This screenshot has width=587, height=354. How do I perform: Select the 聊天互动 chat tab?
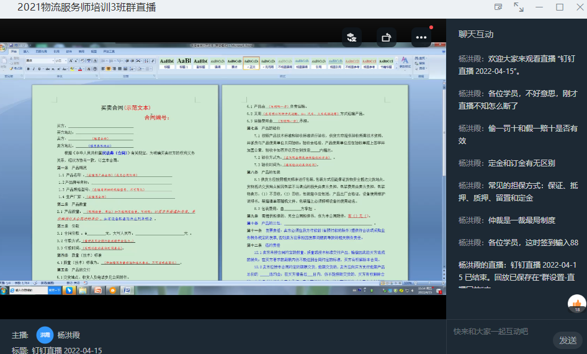click(x=476, y=34)
